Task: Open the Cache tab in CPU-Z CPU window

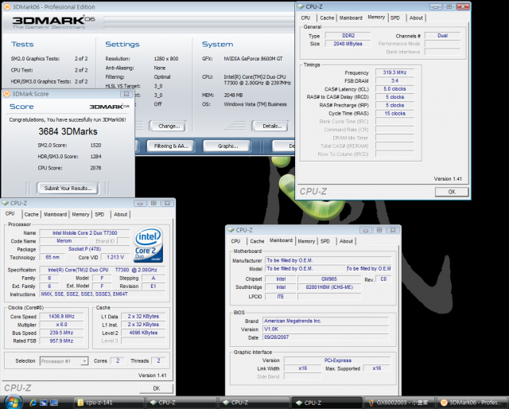Action: pos(32,214)
